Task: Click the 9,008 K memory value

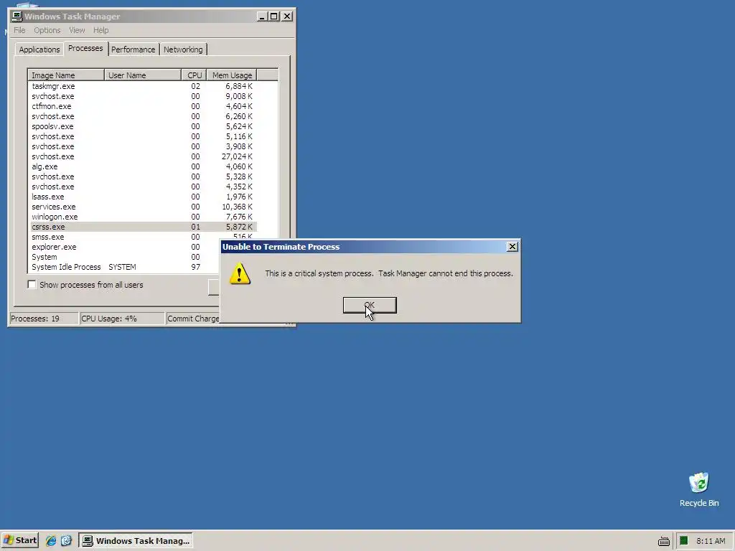Action: (x=238, y=96)
